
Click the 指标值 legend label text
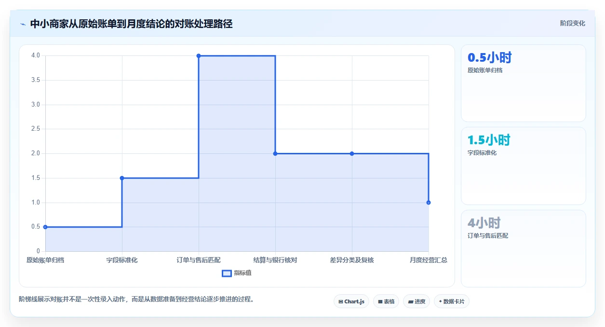point(243,273)
